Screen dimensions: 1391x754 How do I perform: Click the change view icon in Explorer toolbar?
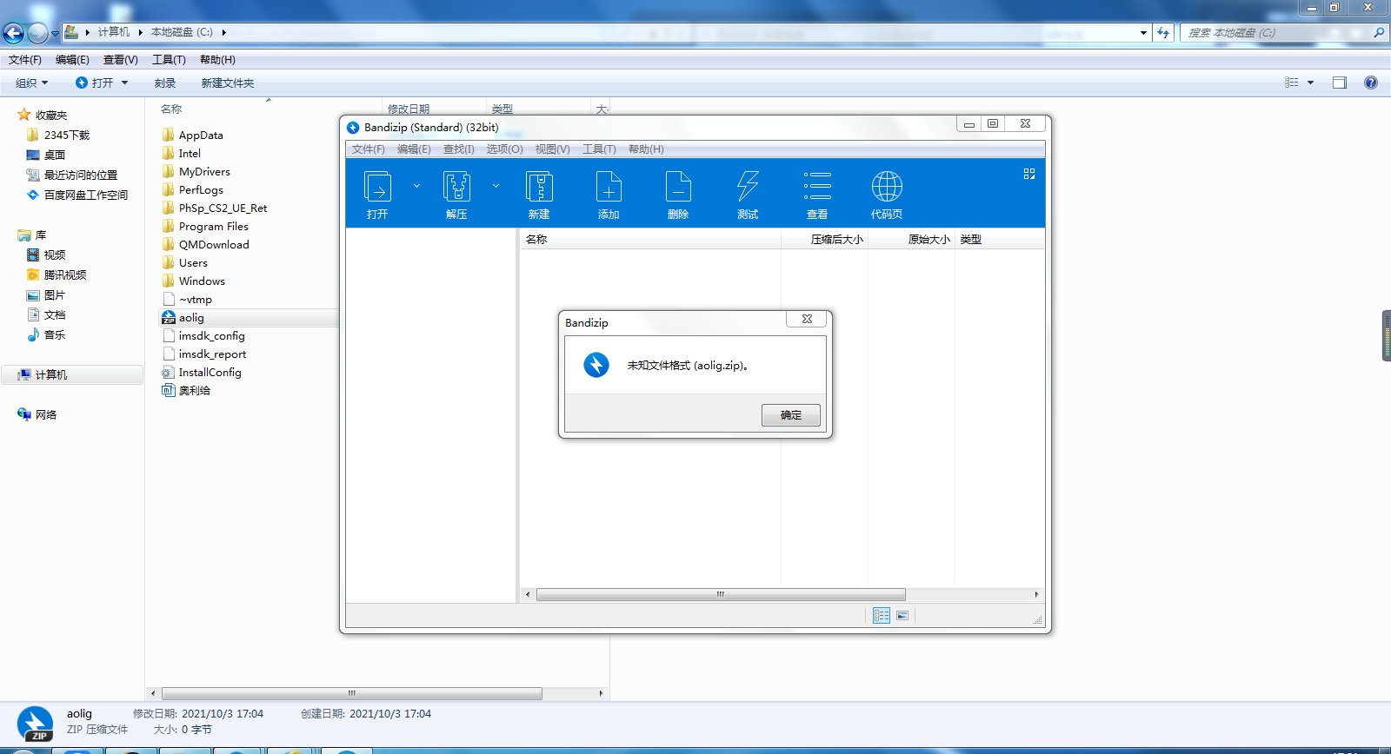[x=1292, y=83]
